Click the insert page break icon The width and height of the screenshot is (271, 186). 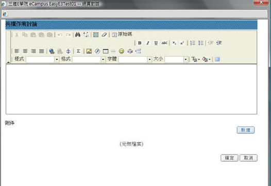[x=138, y=51]
